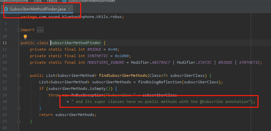The width and height of the screenshot is (271, 131).
Task: Click MODIFIERS_IGNORE constant at line 14
Action: click(105, 63)
